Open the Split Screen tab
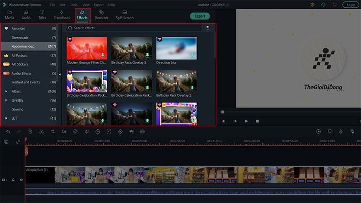 pos(125,15)
